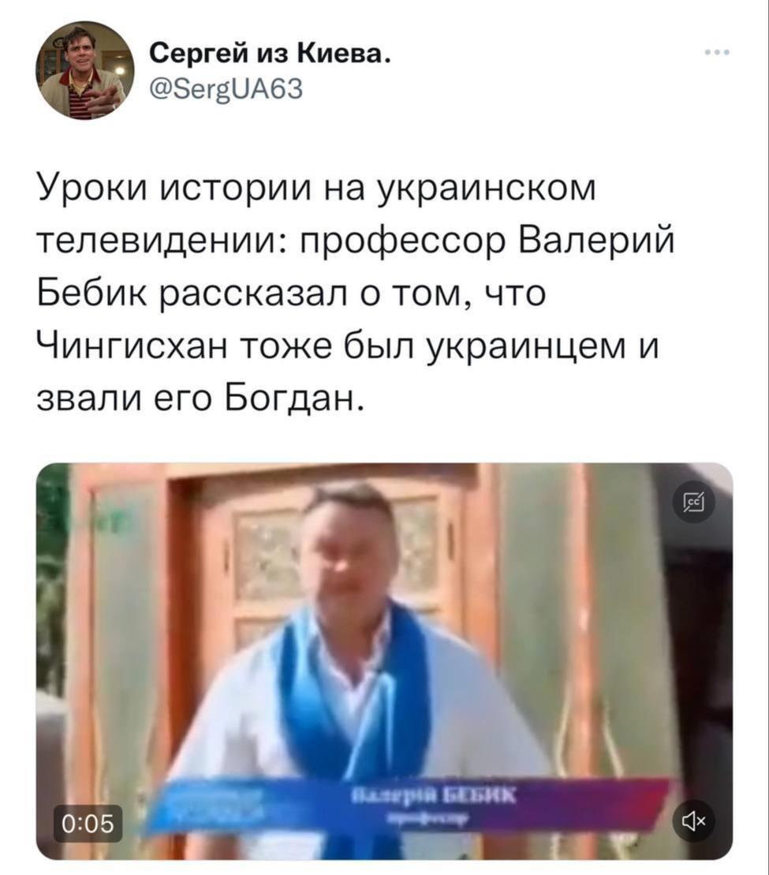This screenshot has height=875, width=769.
Task: Open the profile avatar of Сергей из Киева
Action: 84,70
